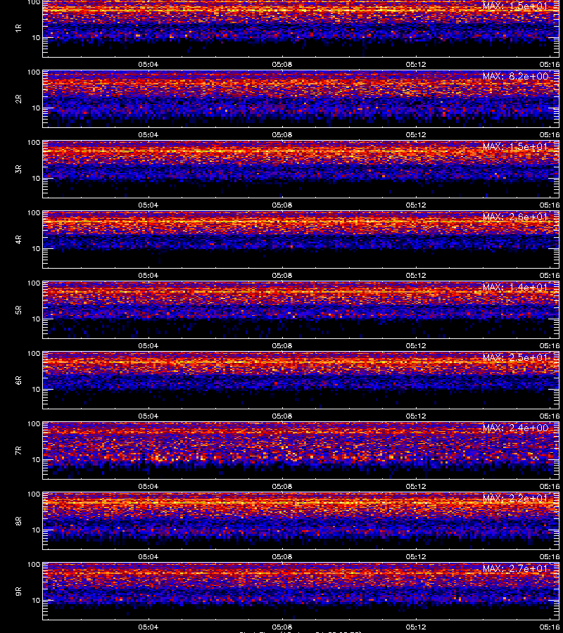
Task: Click the 100 y-axis label of panel 9R
Action: pos(34,564)
